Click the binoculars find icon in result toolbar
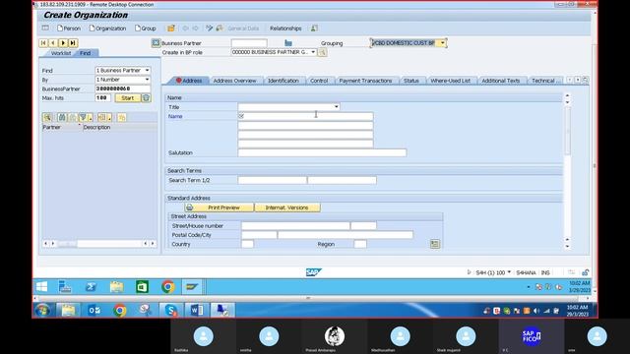The height and width of the screenshot is (354, 630). [62, 117]
